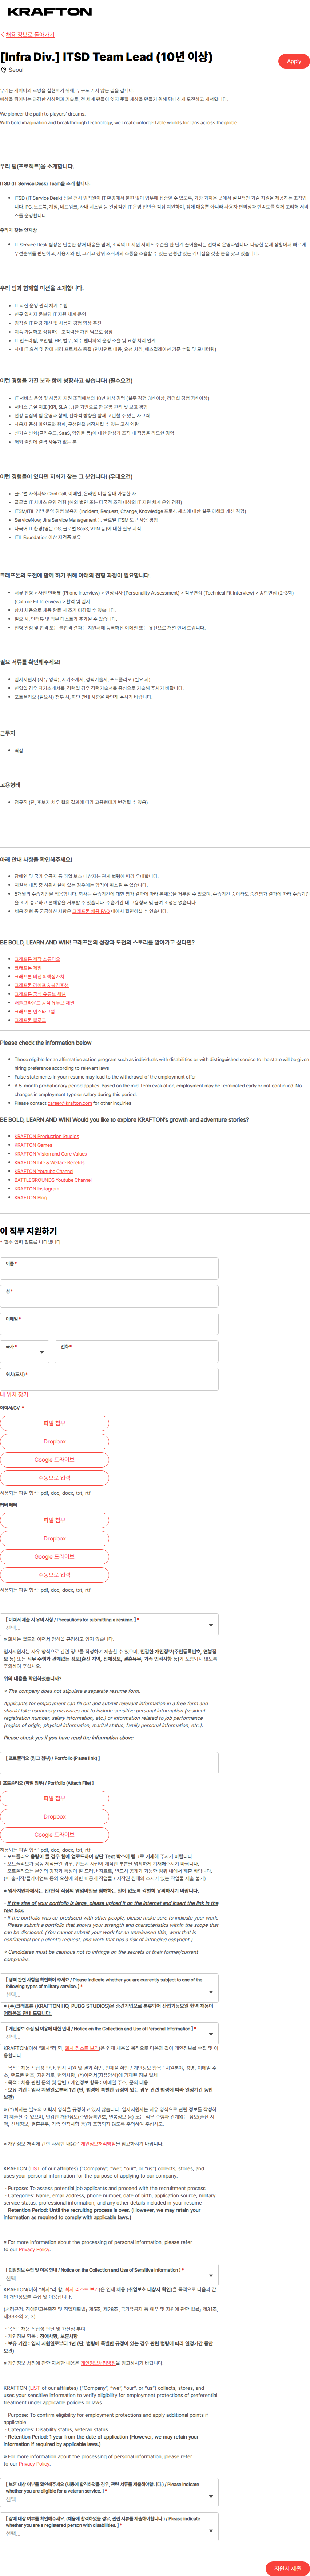The image size is (310, 2576).
Task: Open BATTLEGROUNDS Youtube Channel link
Action: coord(53,1180)
